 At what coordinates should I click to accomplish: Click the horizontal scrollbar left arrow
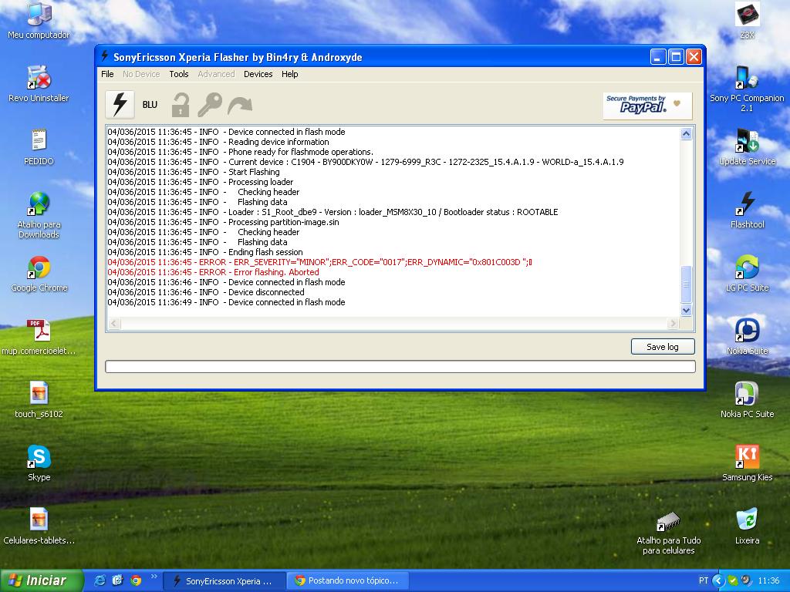[x=114, y=323]
